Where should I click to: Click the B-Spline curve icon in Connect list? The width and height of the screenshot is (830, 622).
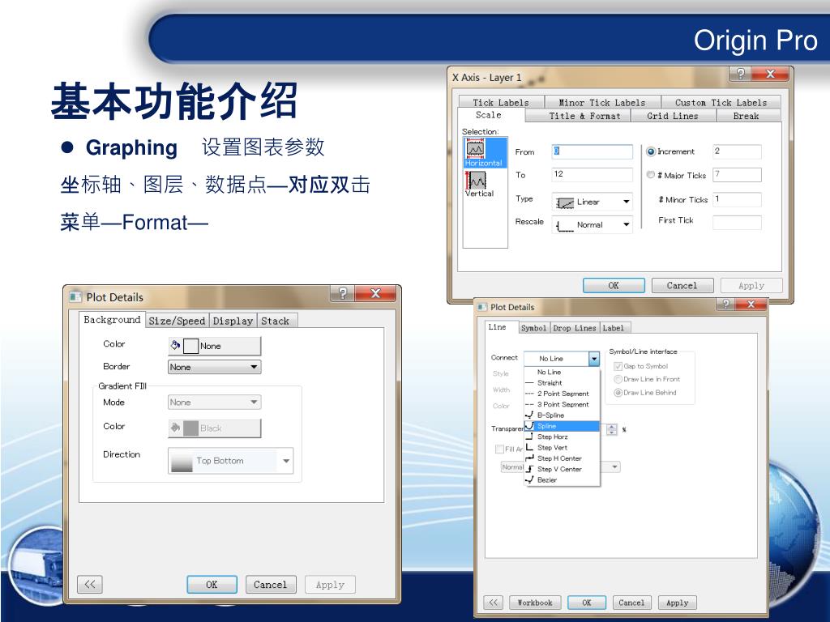[x=529, y=415]
